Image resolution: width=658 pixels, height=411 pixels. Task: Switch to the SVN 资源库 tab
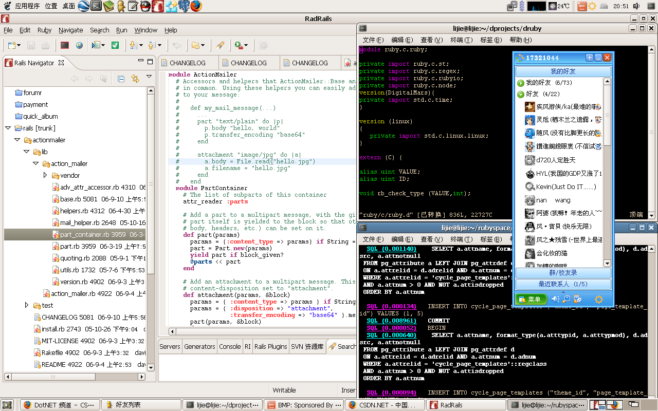[307, 346]
